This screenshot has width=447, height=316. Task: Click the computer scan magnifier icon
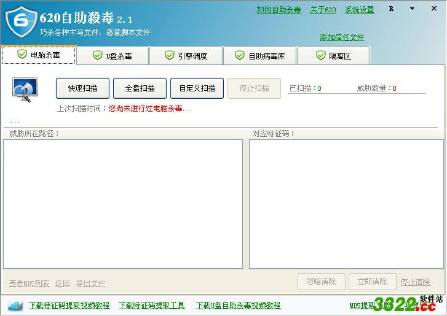tap(25, 90)
